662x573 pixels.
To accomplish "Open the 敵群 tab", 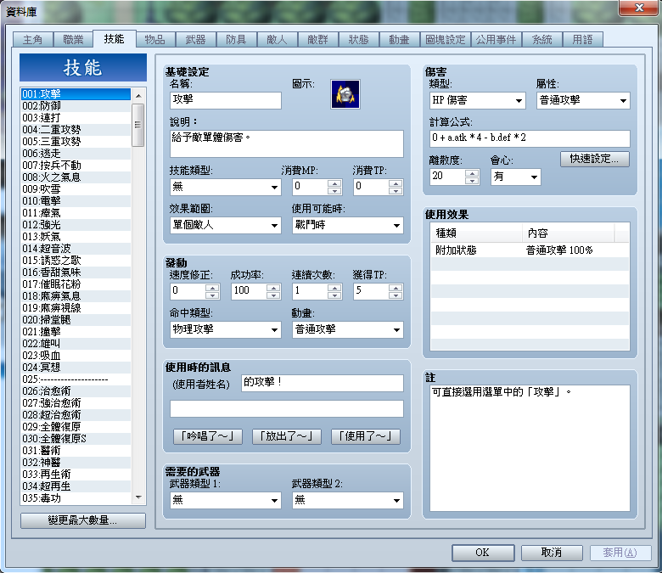I will tap(317, 40).
